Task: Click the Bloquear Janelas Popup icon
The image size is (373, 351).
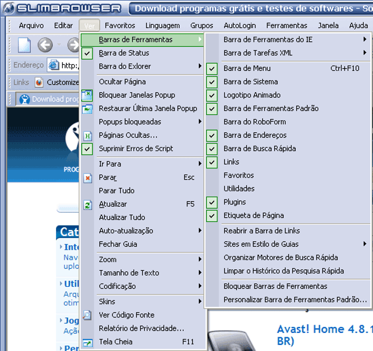Action: tap(87, 95)
